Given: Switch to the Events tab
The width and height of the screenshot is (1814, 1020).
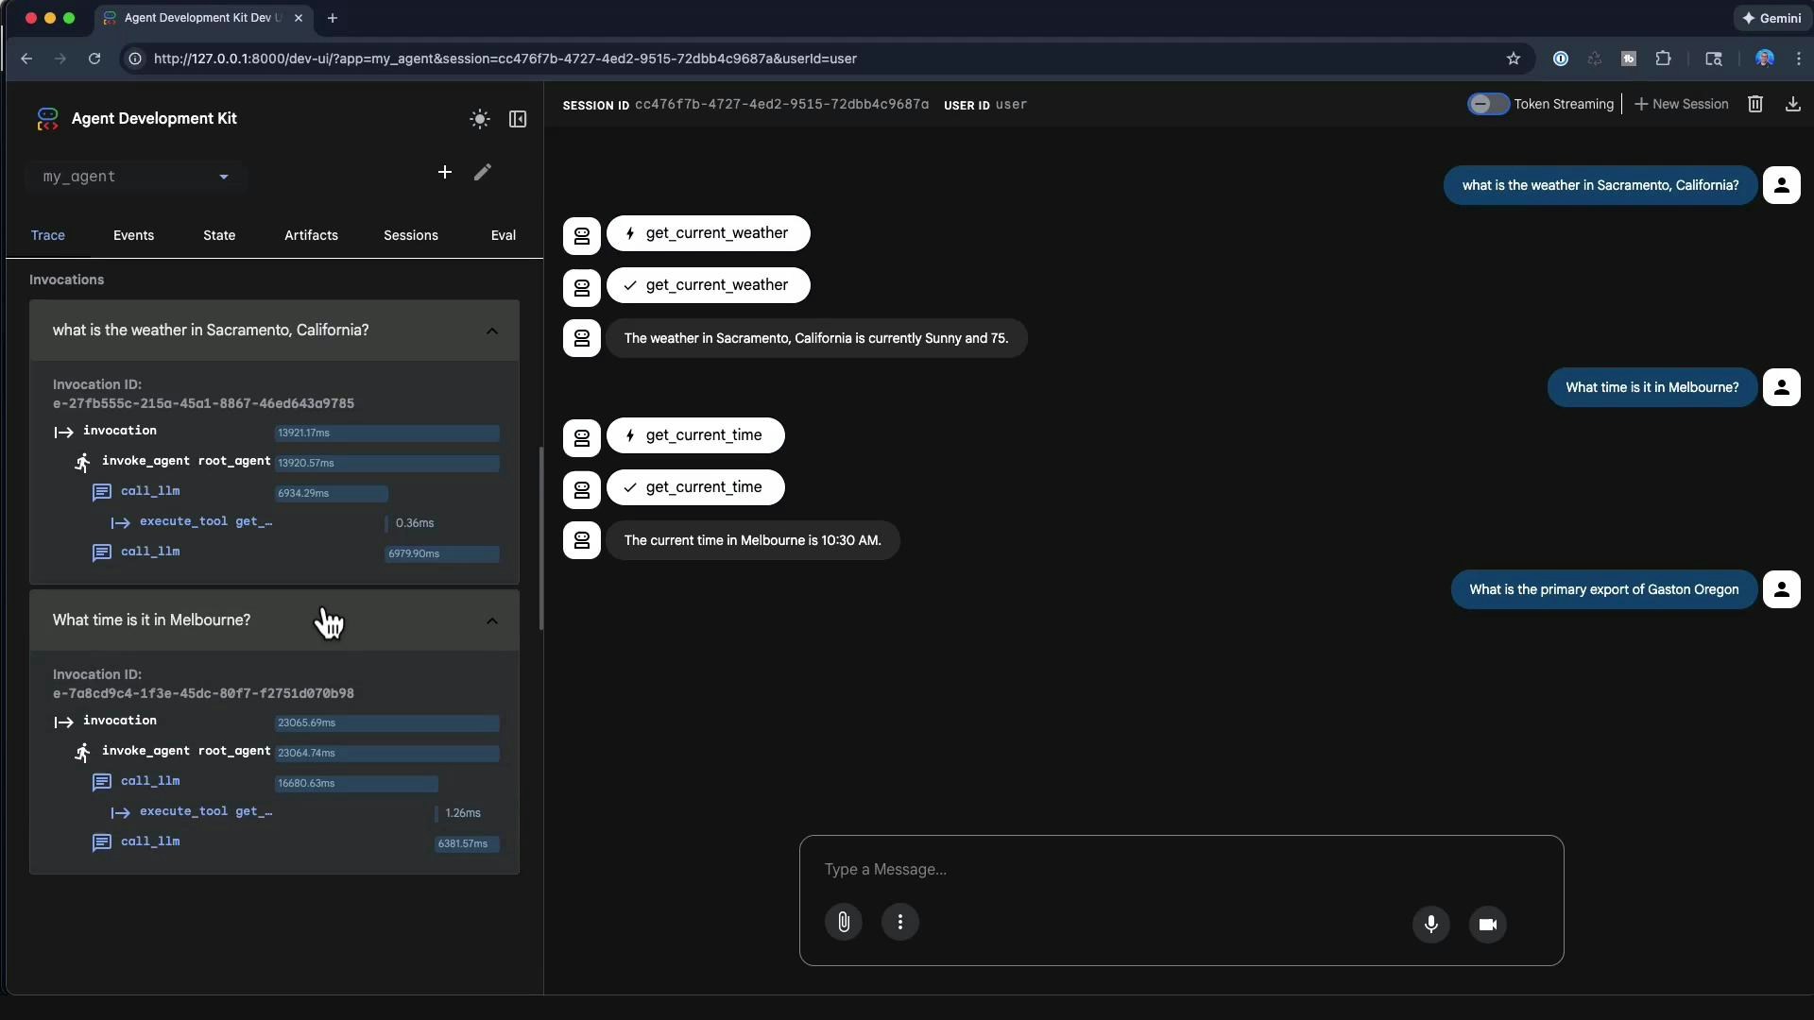Looking at the screenshot, I should (133, 235).
